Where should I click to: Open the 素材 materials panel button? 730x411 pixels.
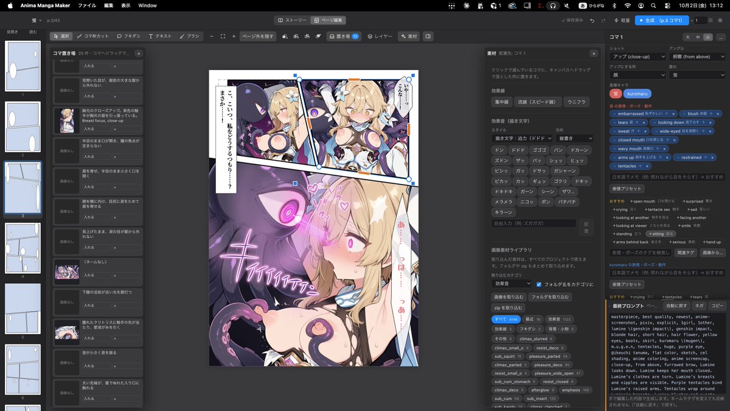point(409,36)
